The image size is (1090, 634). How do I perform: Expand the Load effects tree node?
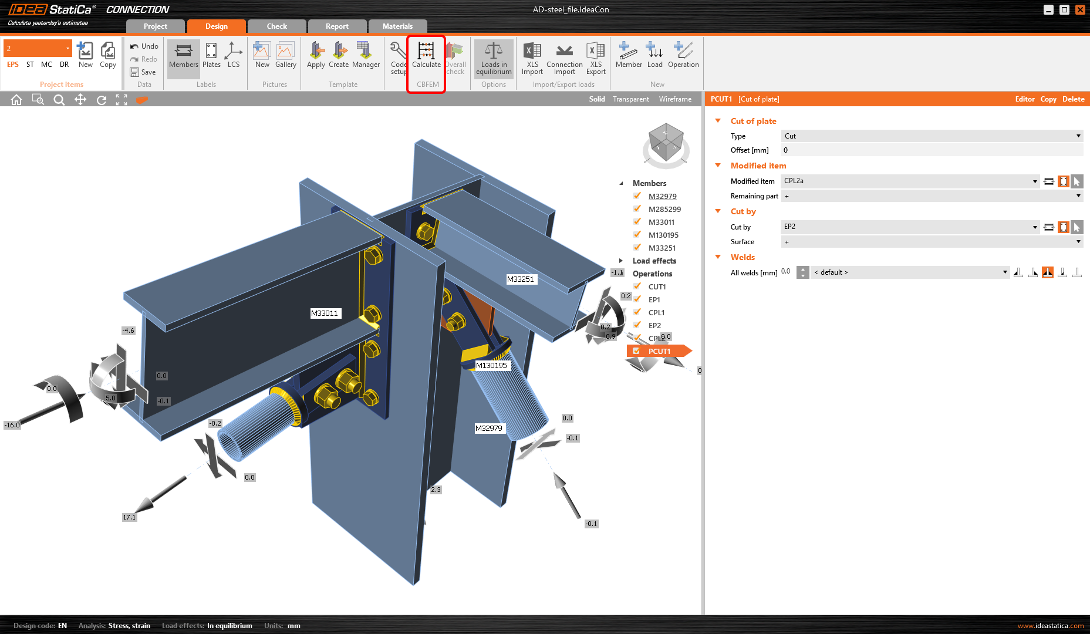pyautogui.click(x=621, y=261)
